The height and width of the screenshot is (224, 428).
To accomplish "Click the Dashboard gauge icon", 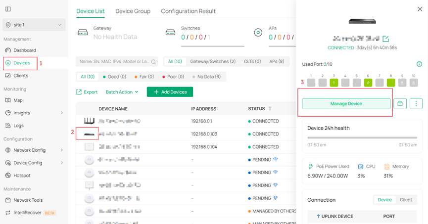I will pos(8,50).
